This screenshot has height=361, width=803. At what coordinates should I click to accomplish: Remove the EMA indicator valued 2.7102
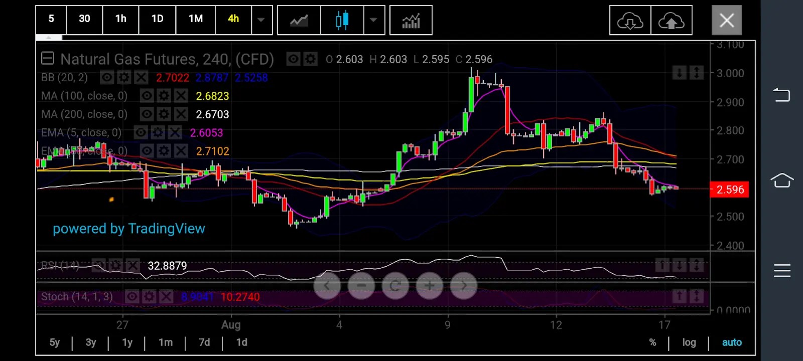181,151
